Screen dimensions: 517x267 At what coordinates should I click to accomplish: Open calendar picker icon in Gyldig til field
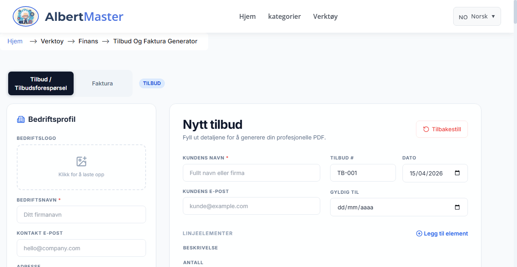457,207
